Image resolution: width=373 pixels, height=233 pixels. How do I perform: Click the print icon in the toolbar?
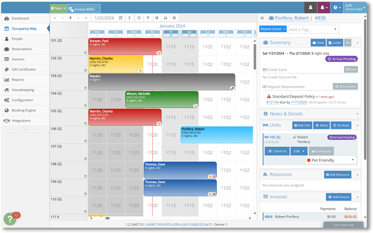[x=165, y=18]
